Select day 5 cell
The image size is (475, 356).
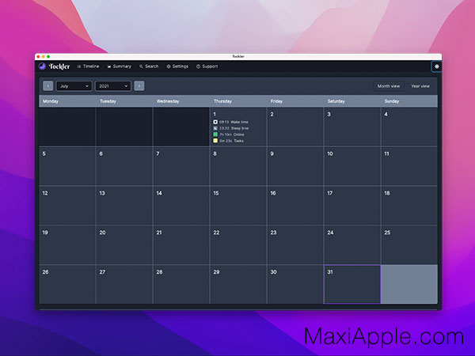pyautogui.click(x=67, y=166)
